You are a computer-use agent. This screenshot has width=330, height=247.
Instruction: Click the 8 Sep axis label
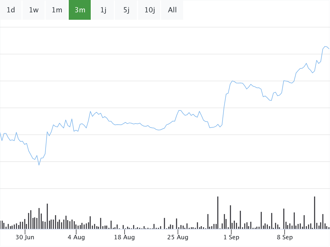pyautogui.click(x=285, y=237)
